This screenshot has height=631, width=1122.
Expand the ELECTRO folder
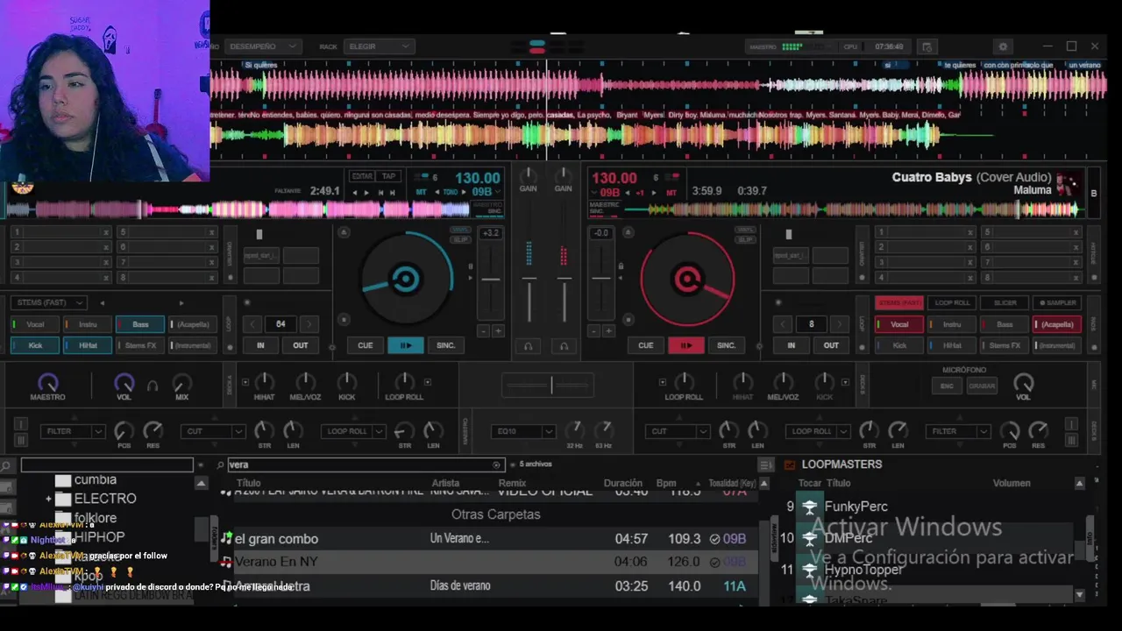coord(49,499)
